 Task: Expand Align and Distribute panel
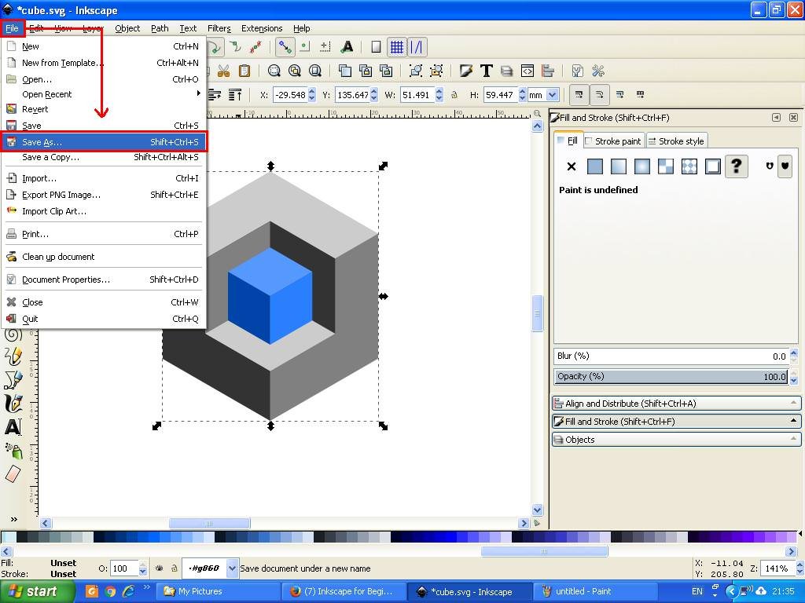[x=676, y=404]
